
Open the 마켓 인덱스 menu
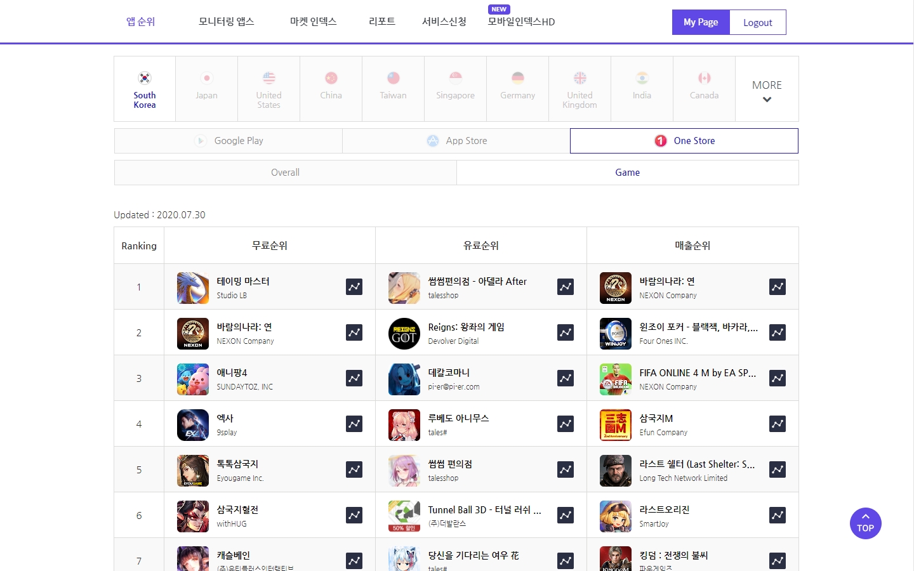point(313,22)
